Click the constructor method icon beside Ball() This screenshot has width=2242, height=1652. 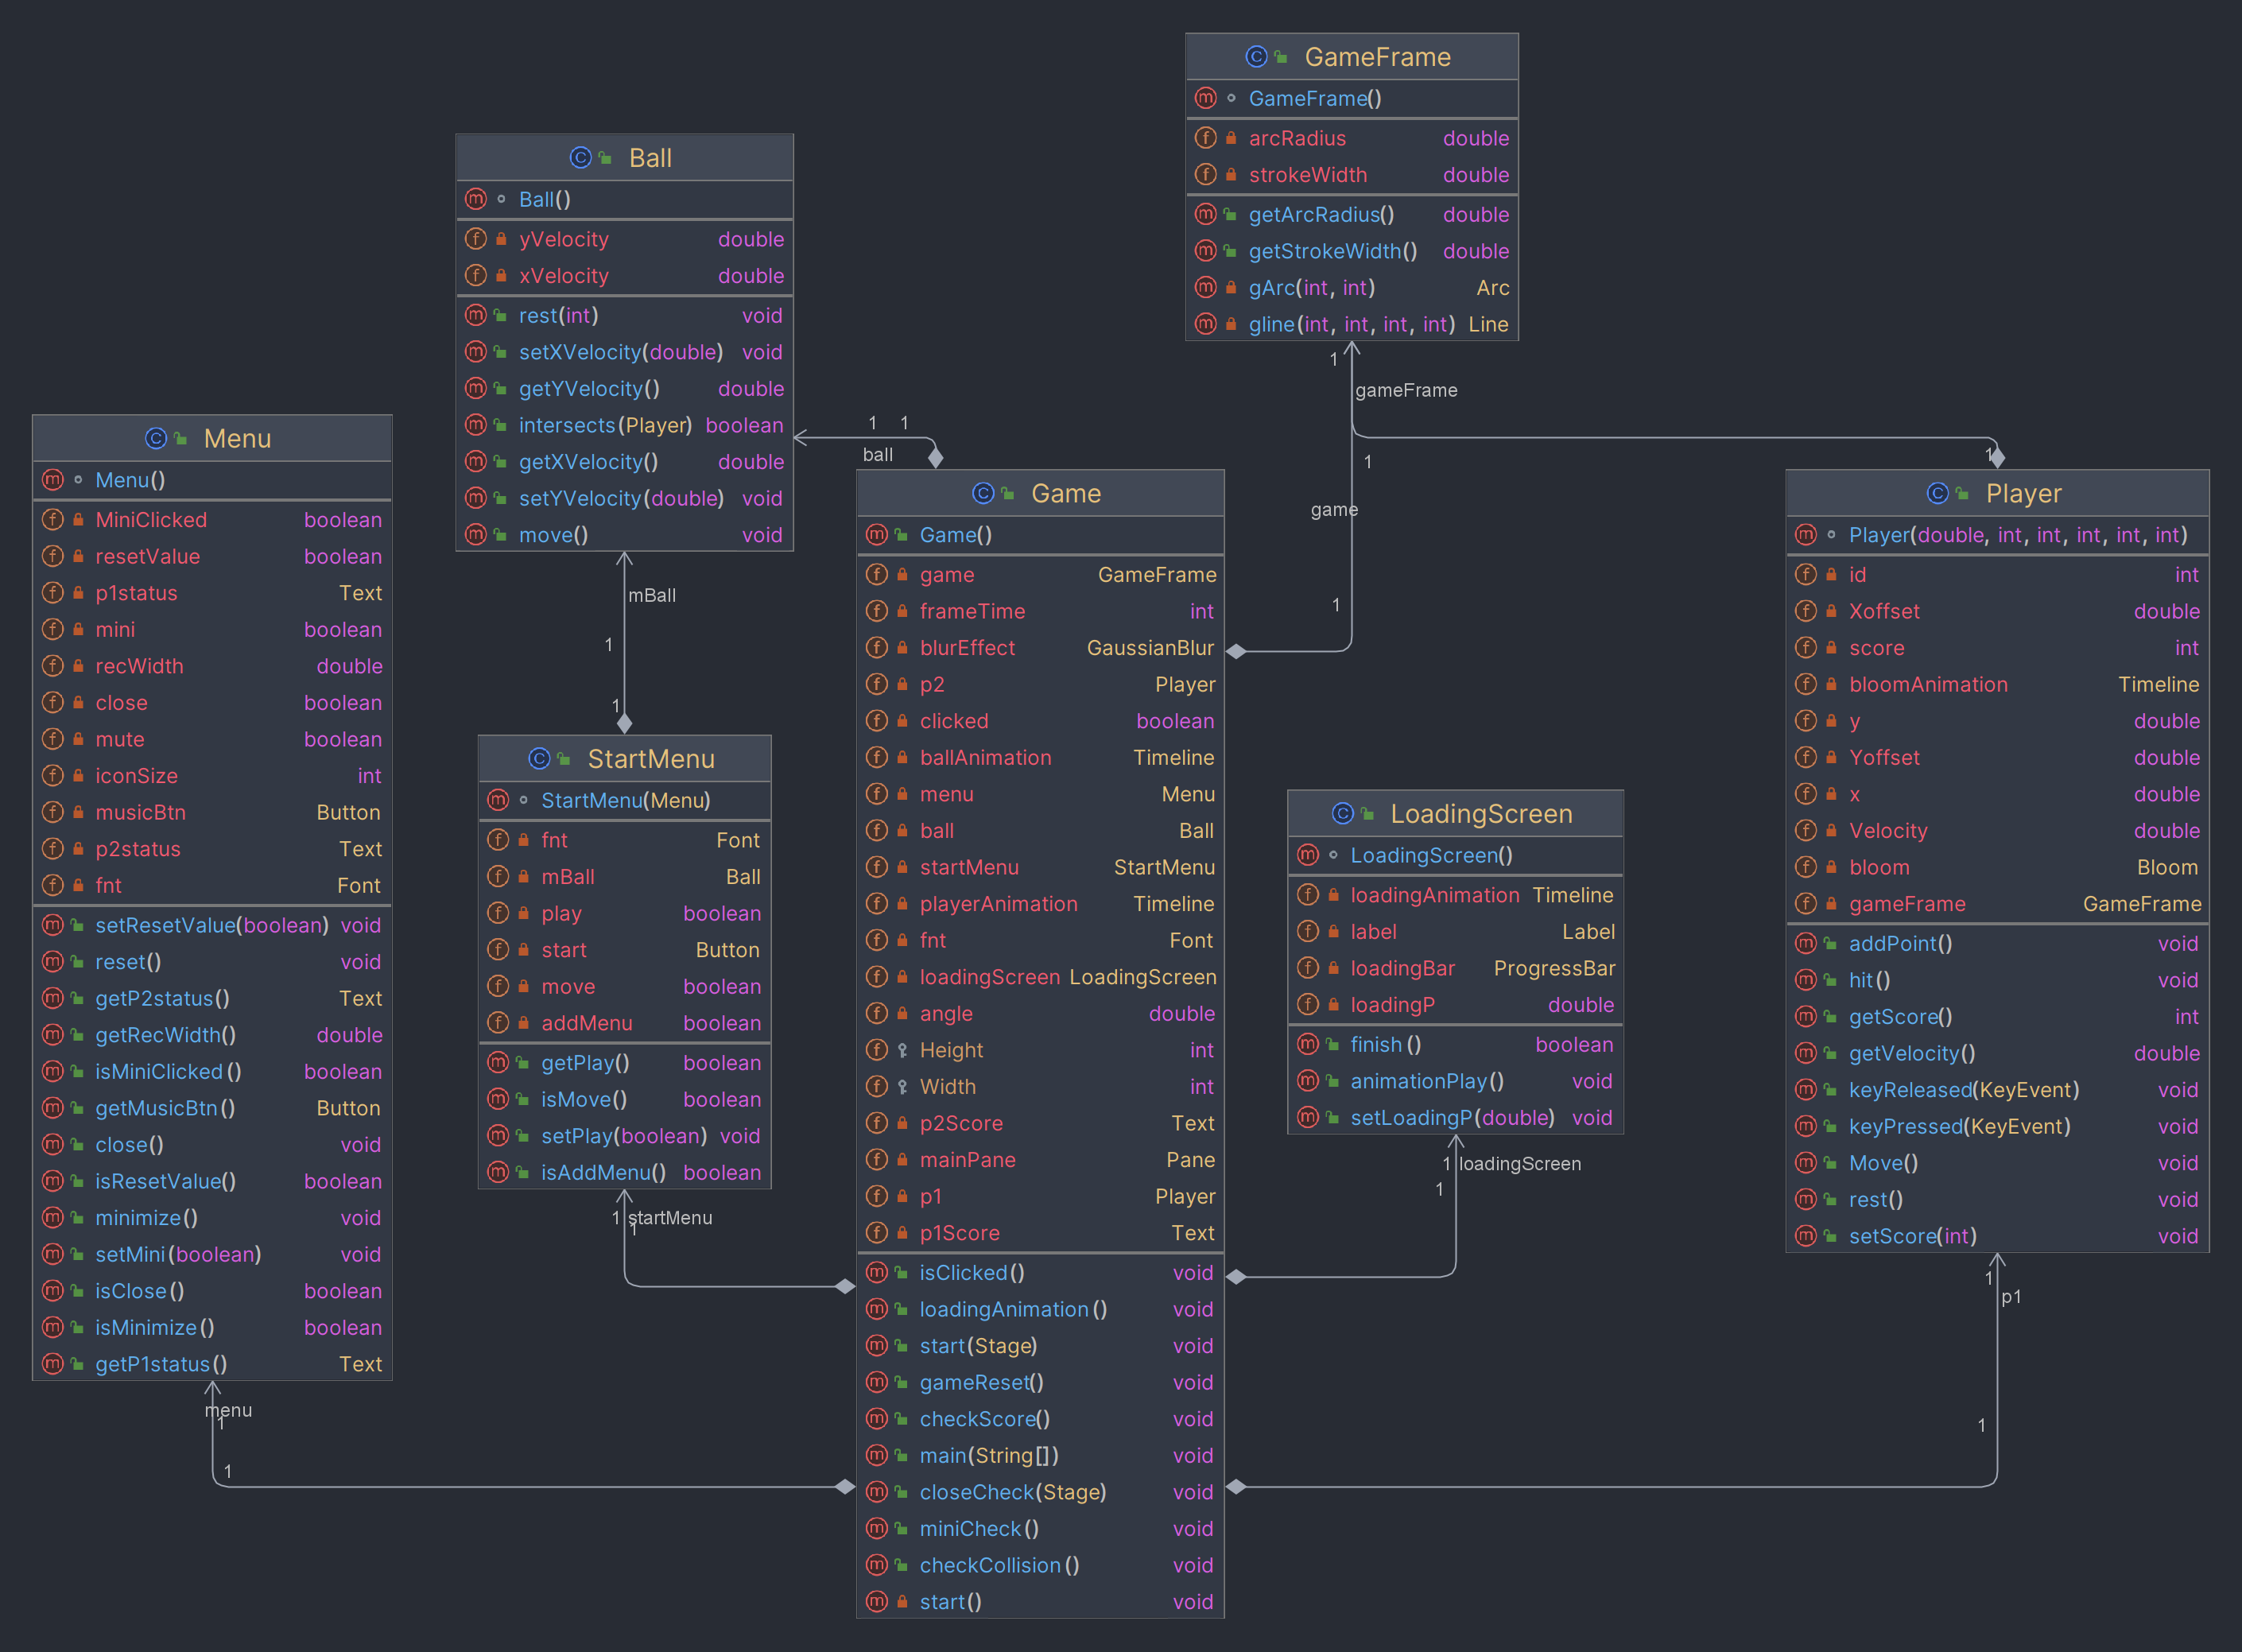tap(476, 199)
